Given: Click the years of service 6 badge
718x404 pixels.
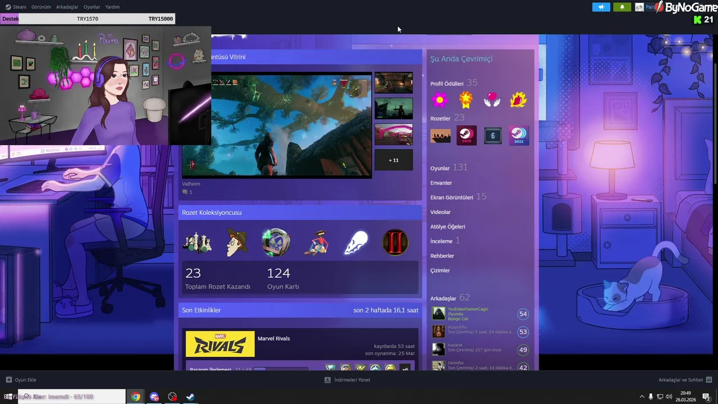Looking at the screenshot, I should (x=493, y=136).
